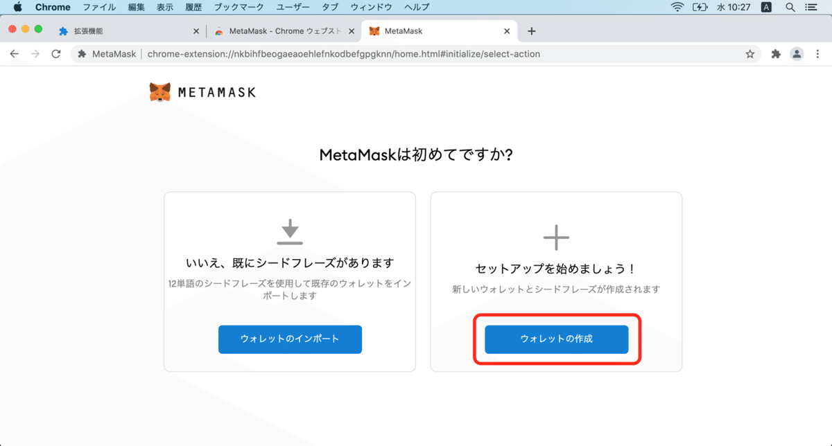Click the ウォレットの作成 button
The height and width of the screenshot is (446, 832).
pos(556,339)
